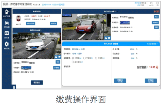Open the VIP vehicles section
Image resolution: width=162 pixels, height=107 pixels.
pyautogui.click(x=7, y=35)
